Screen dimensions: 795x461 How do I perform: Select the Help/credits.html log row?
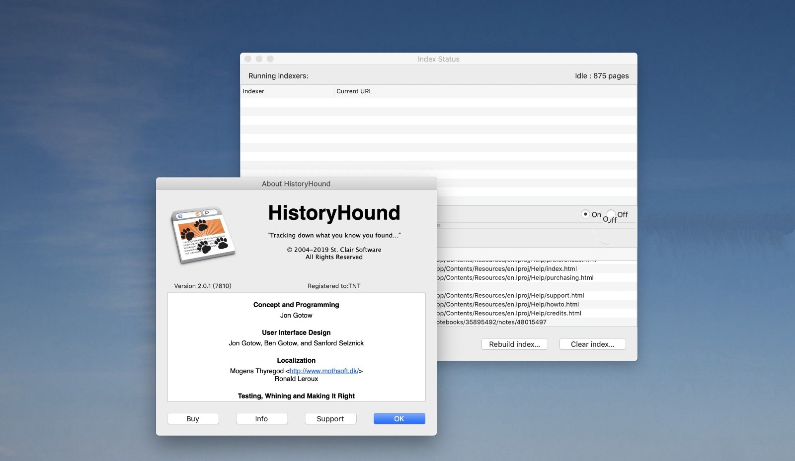coord(537,313)
